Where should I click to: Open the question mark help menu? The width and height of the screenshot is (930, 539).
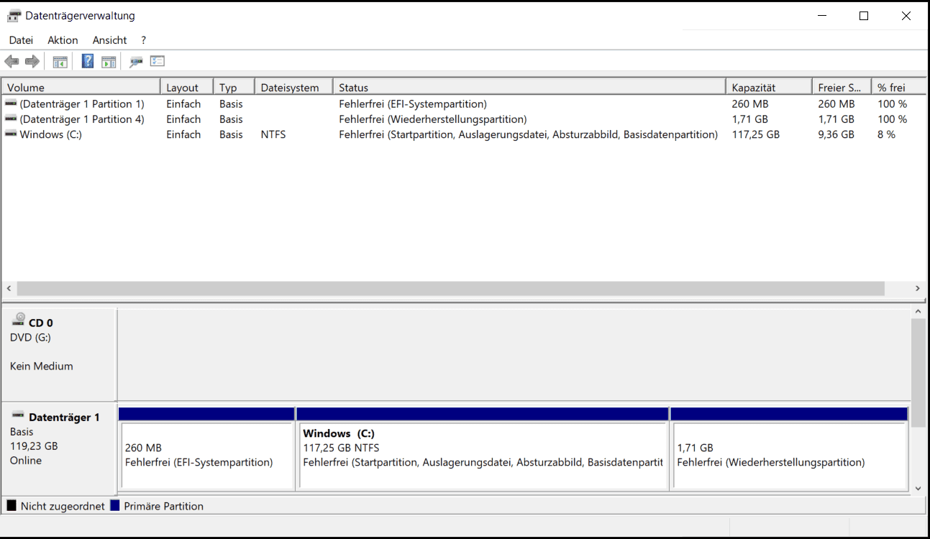pyautogui.click(x=144, y=40)
